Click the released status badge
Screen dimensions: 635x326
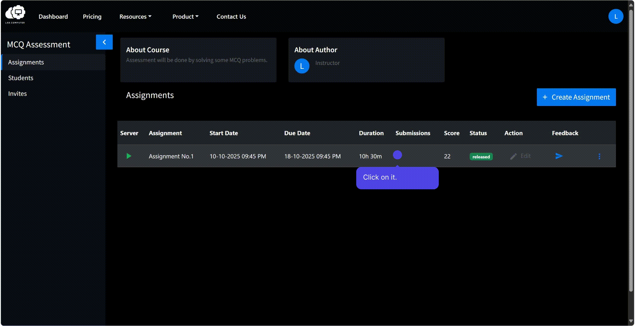[x=481, y=157]
